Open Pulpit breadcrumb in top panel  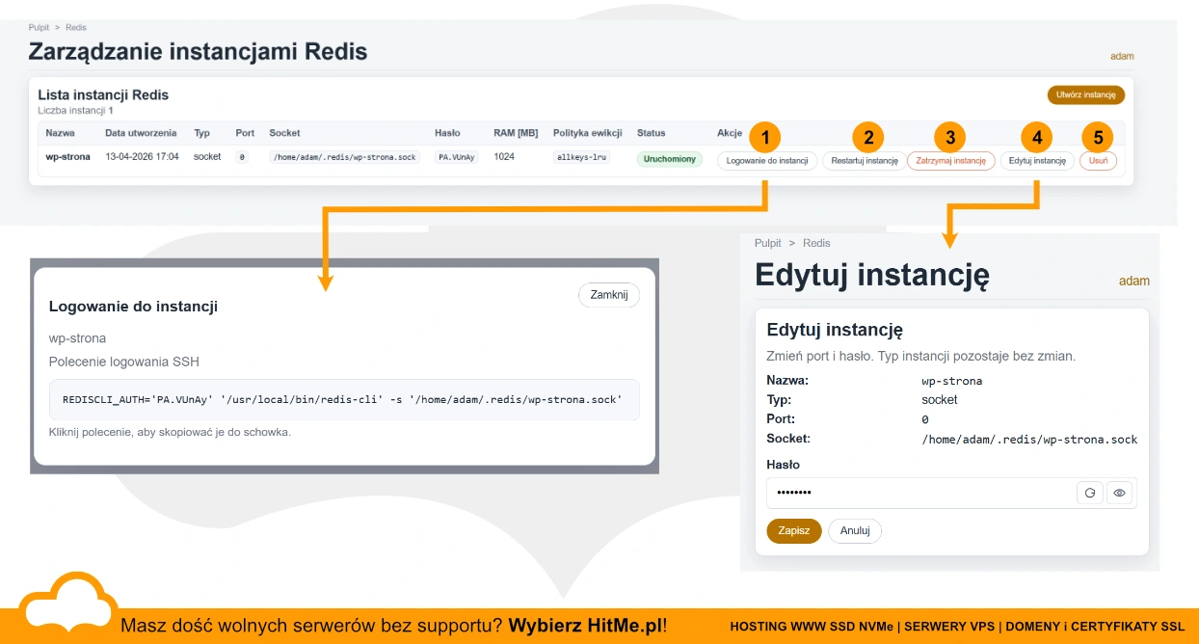coord(40,28)
